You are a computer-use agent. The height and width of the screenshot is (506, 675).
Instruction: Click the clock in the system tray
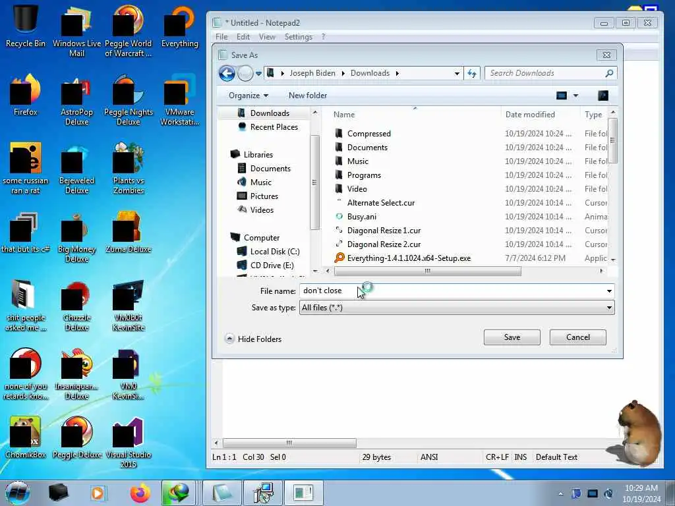coord(641,493)
